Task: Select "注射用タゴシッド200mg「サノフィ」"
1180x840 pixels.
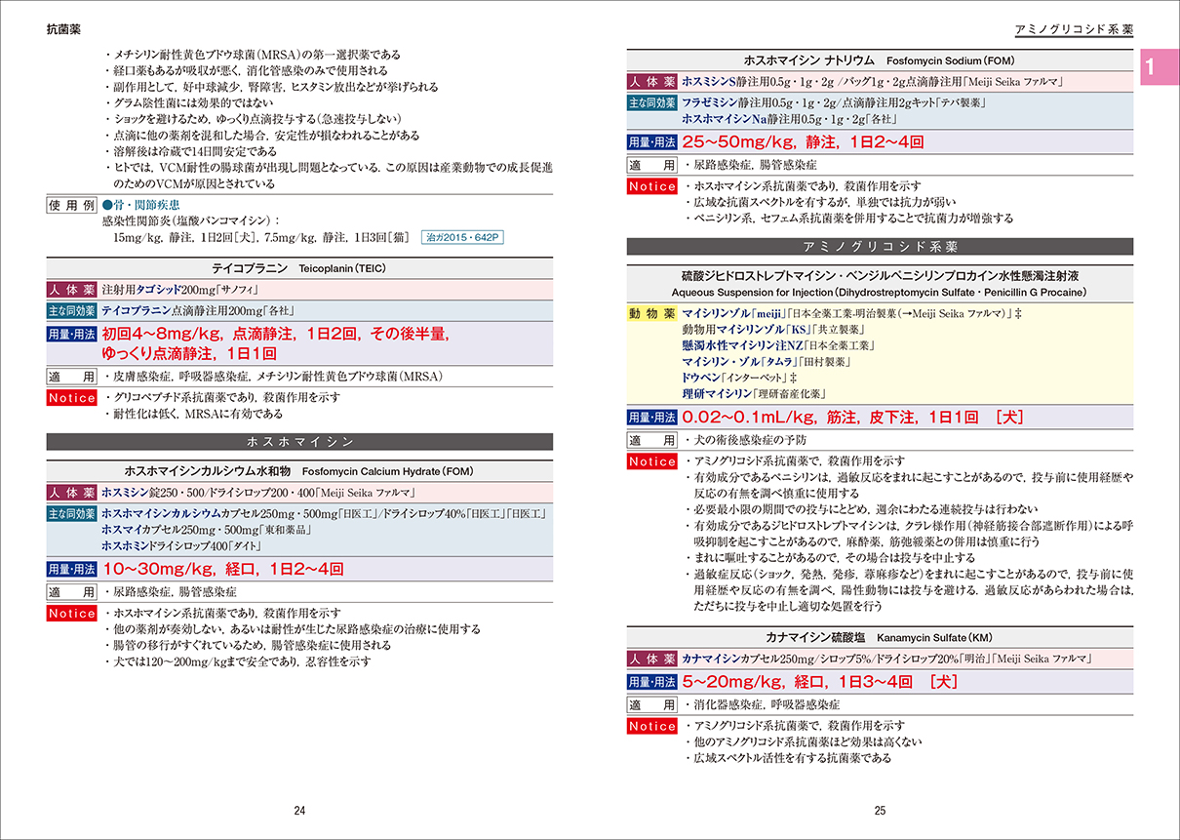Action: coord(182,290)
